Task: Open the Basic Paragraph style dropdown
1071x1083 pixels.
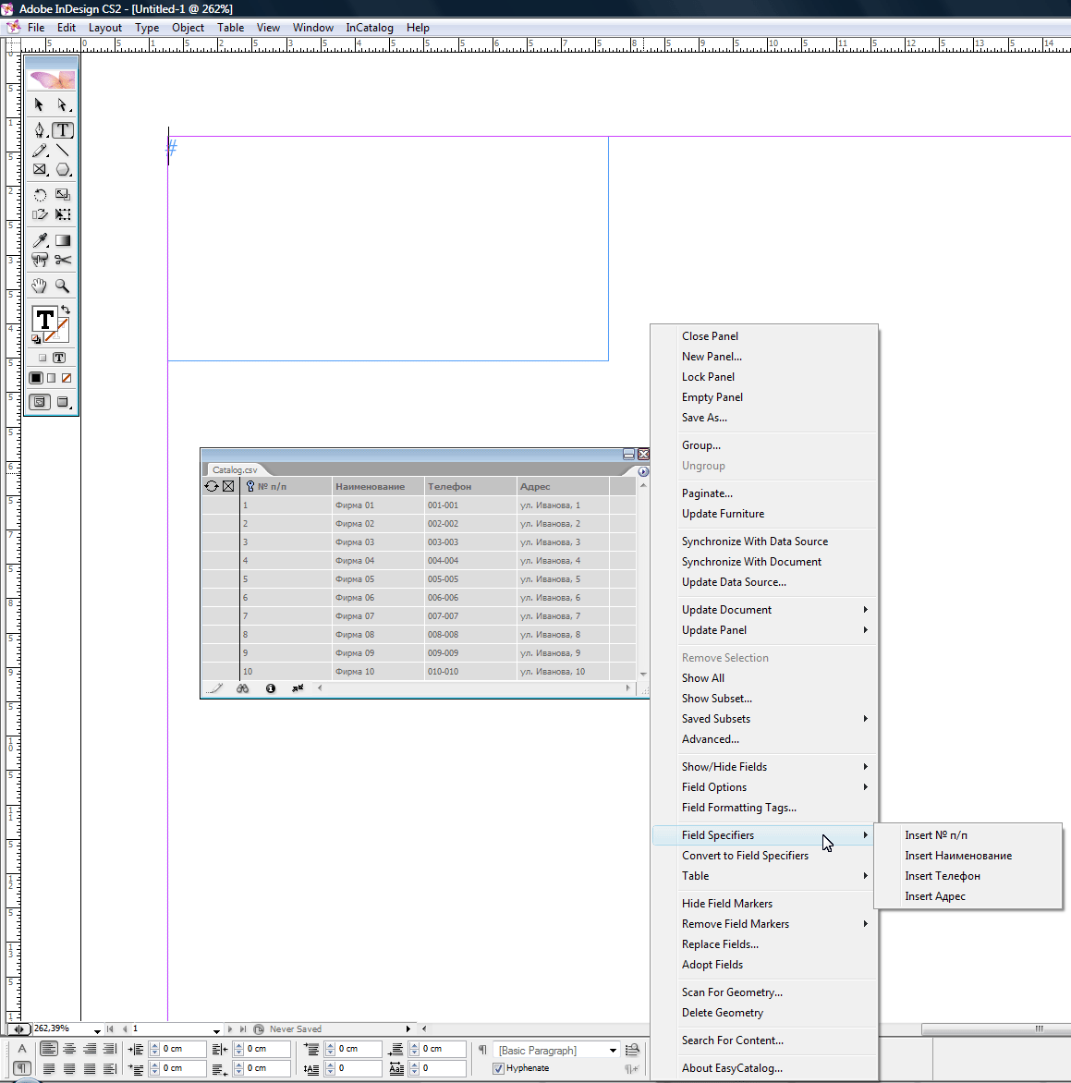Action: pos(613,1051)
